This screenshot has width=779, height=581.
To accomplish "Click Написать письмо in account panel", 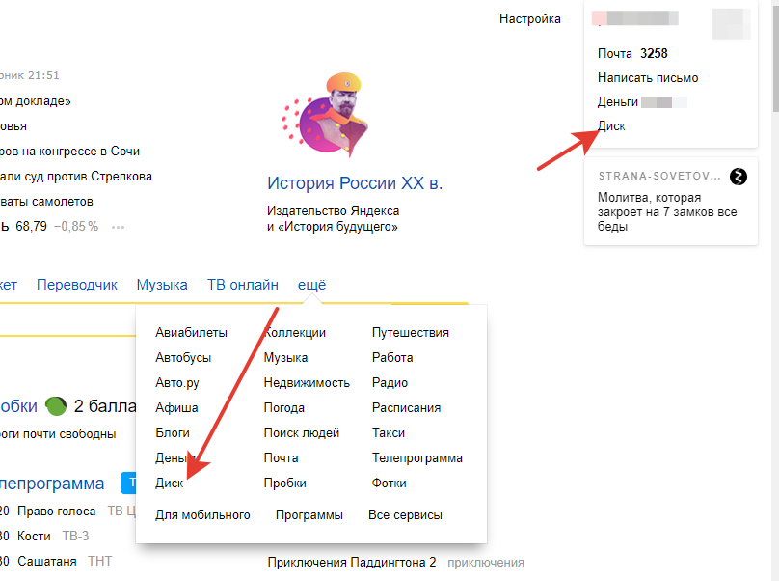I will pos(647,77).
